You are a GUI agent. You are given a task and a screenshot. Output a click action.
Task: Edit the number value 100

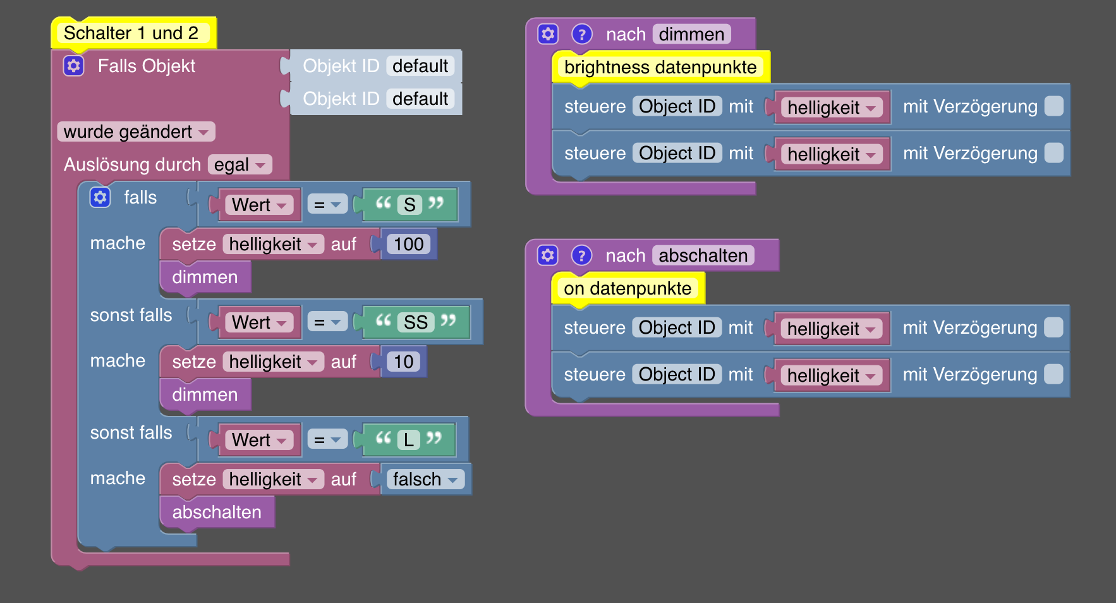409,244
